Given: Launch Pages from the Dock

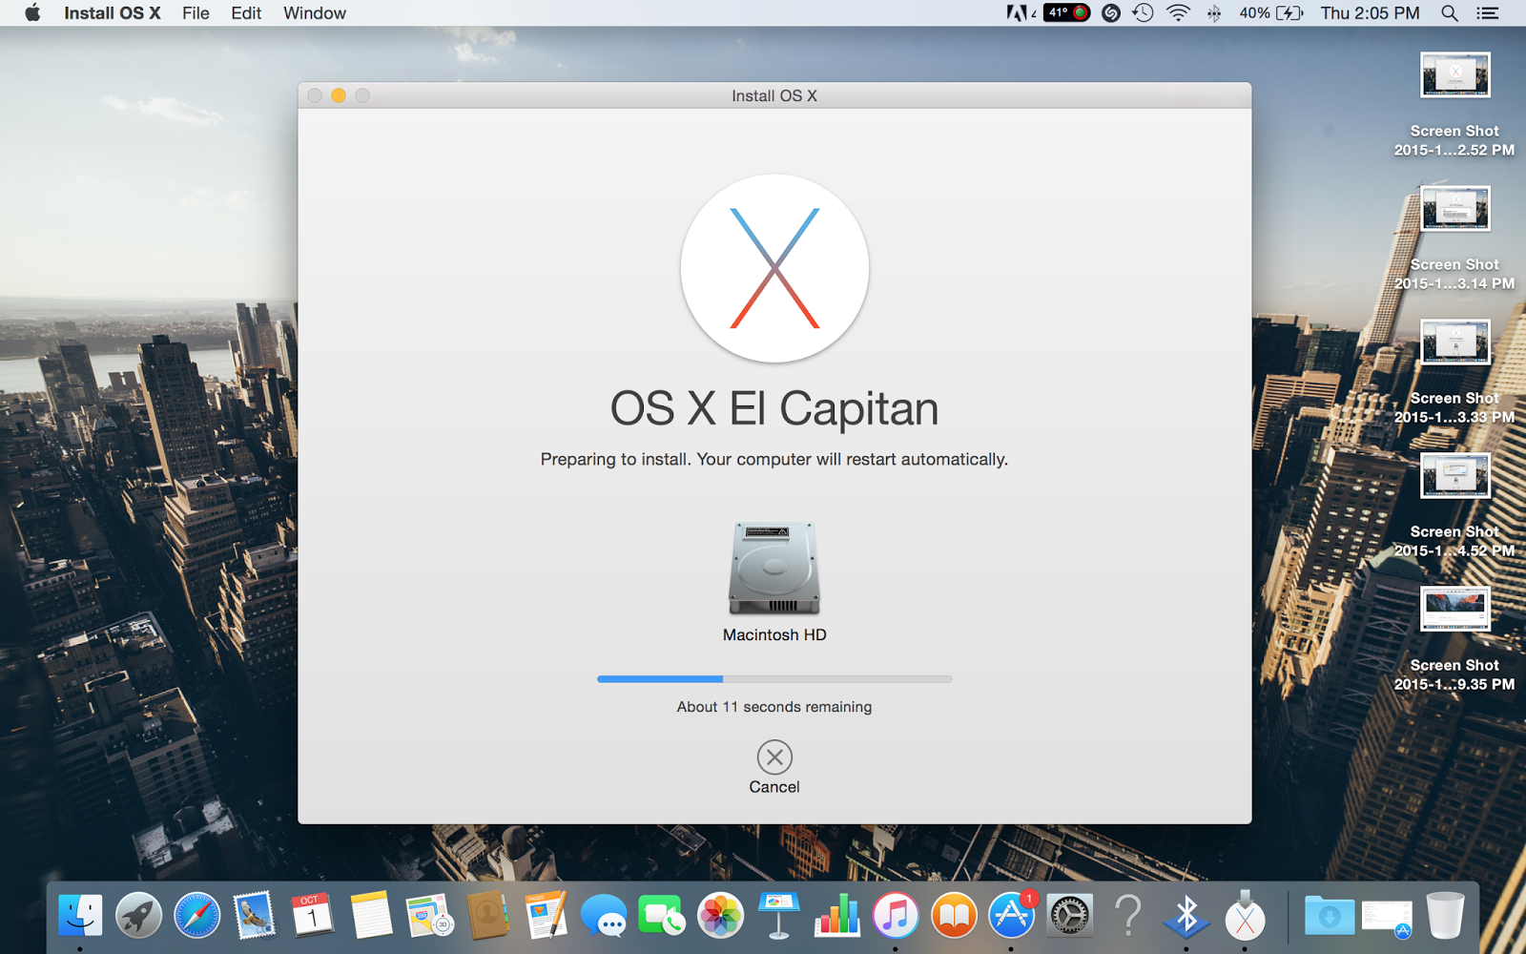Looking at the screenshot, I should (x=546, y=916).
